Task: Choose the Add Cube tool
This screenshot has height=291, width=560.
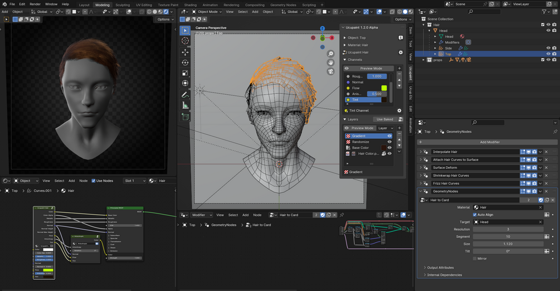Action: coord(185,117)
